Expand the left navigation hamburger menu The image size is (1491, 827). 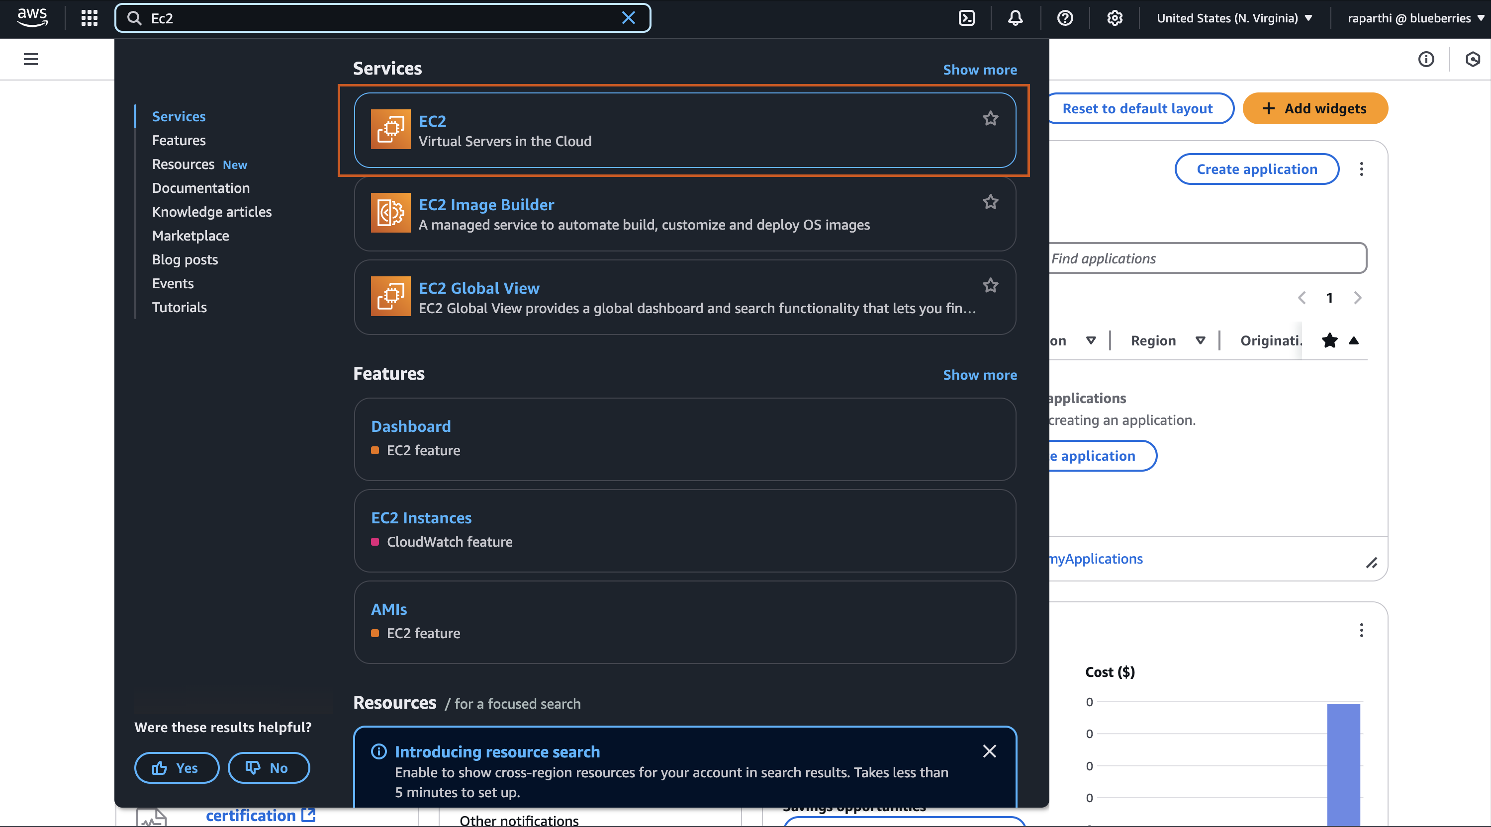tap(31, 59)
